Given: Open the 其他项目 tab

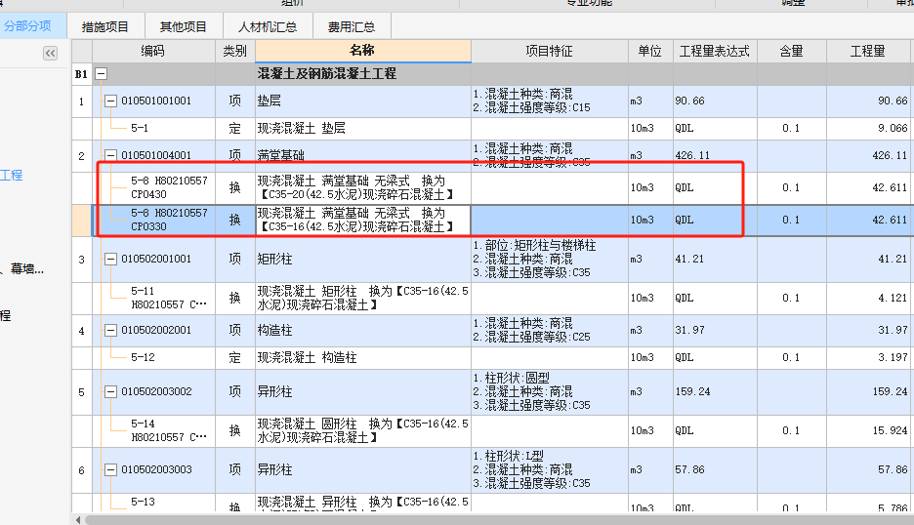Looking at the screenshot, I should (x=184, y=26).
